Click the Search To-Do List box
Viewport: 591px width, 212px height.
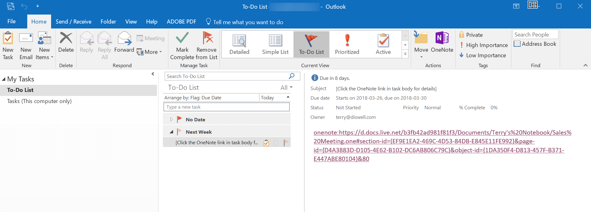click(232, 76)
